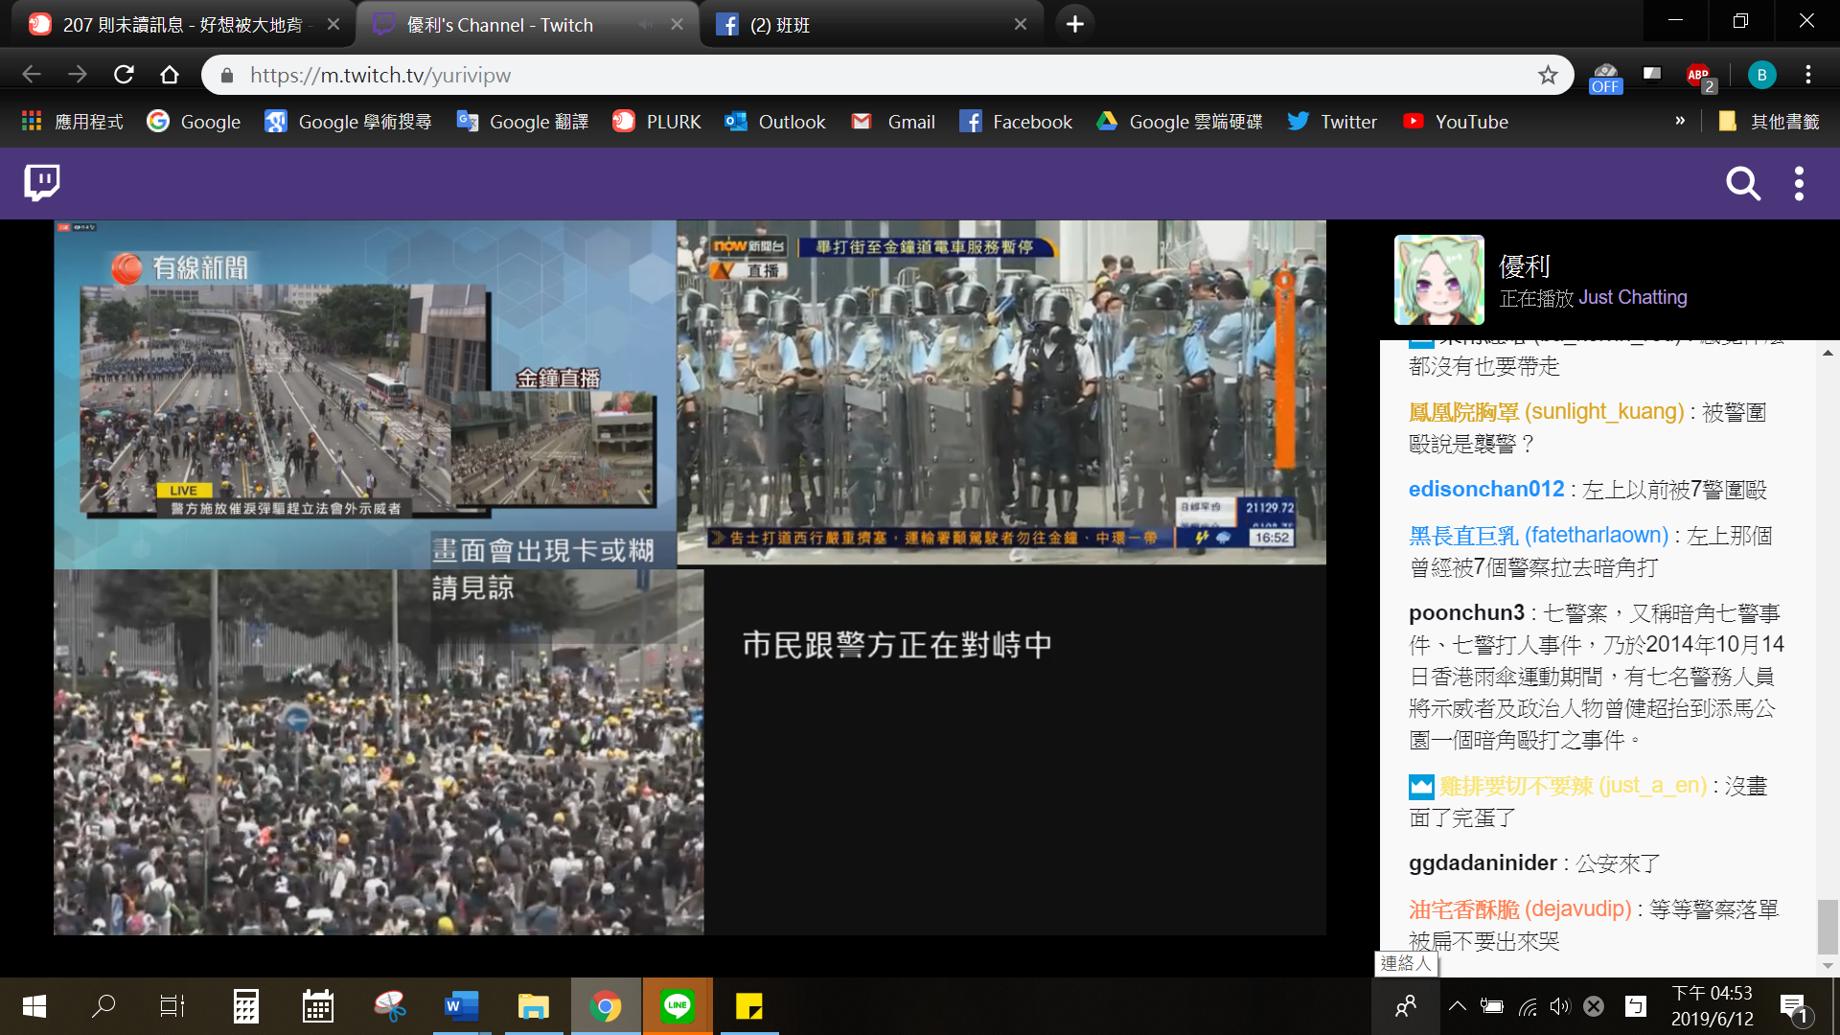Click the Twitch logo home icon
Screen dimensions: 1840x1035
point(42,182)
